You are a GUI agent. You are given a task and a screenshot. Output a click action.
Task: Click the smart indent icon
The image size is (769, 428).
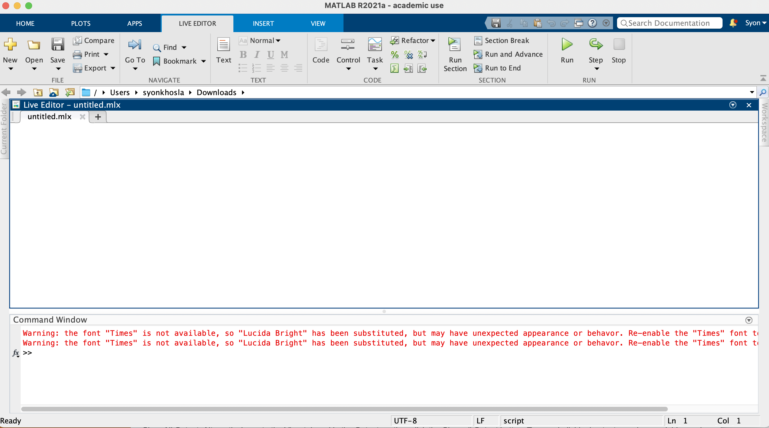394,68
